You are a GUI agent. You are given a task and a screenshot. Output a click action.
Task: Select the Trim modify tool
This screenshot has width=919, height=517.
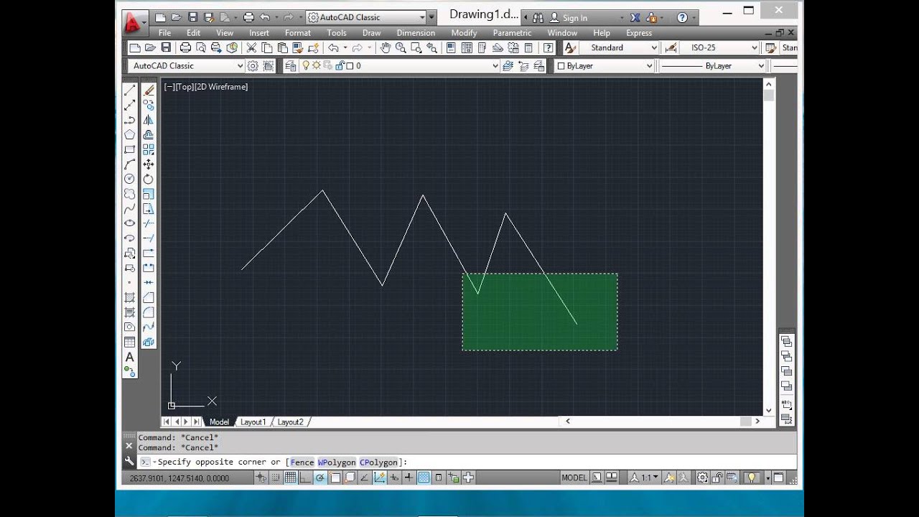click(x=149, y=223)
